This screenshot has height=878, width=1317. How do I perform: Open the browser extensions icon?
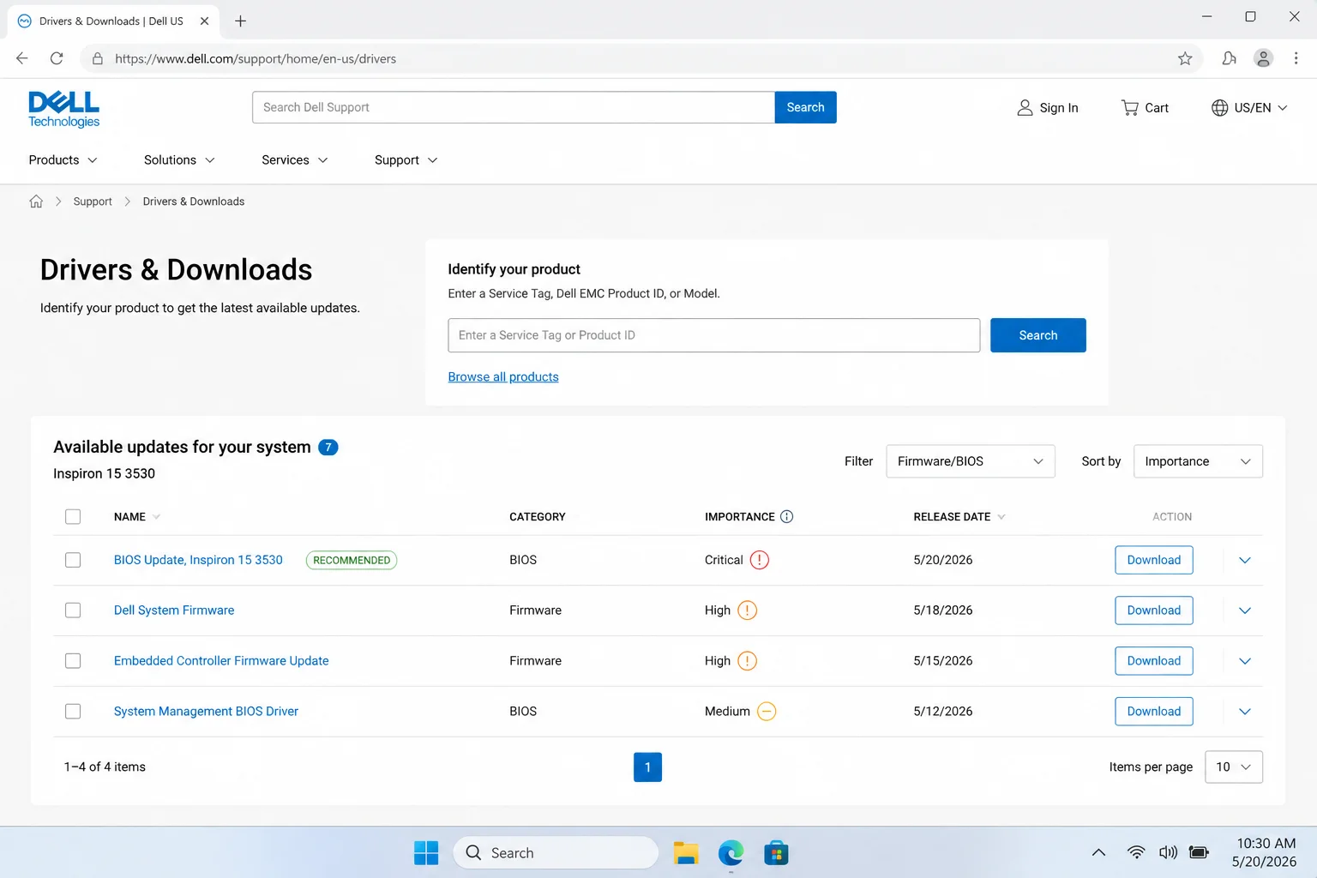click(x=1229, y=58)
